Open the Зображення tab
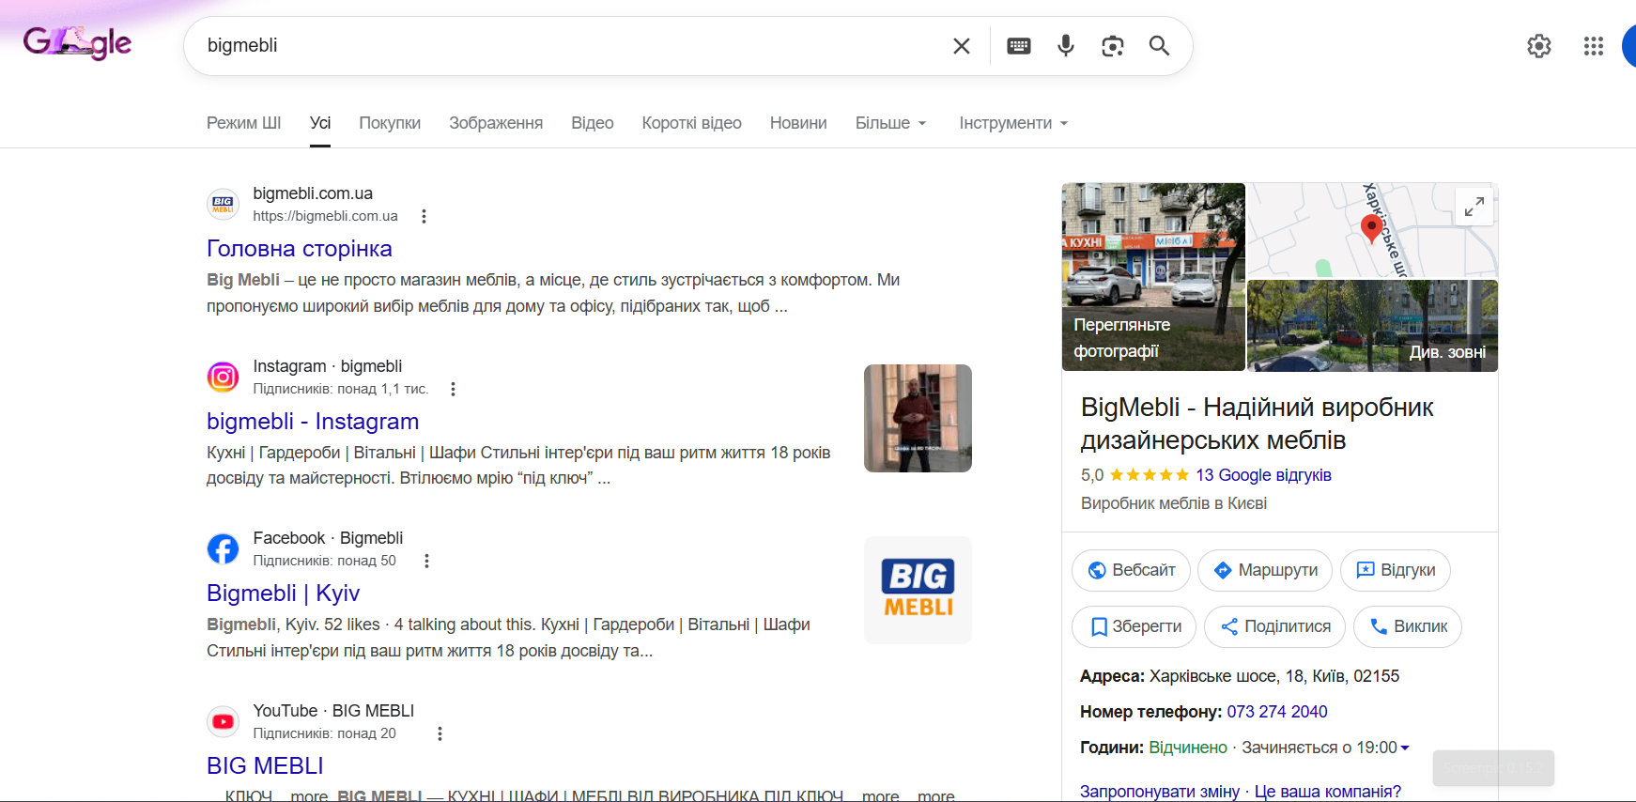This screenshot has width=1636, height=802. [x=496, y=123]
